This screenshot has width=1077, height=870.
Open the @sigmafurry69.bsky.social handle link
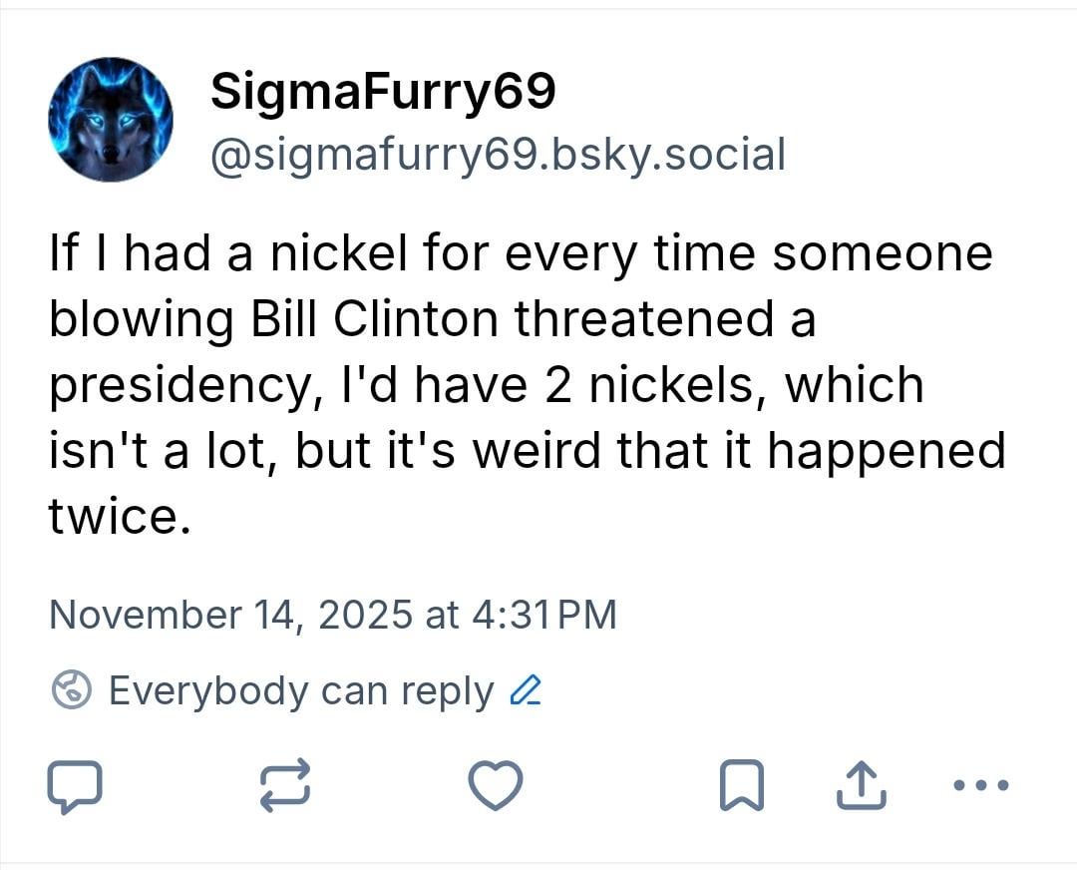click(497, 155)
